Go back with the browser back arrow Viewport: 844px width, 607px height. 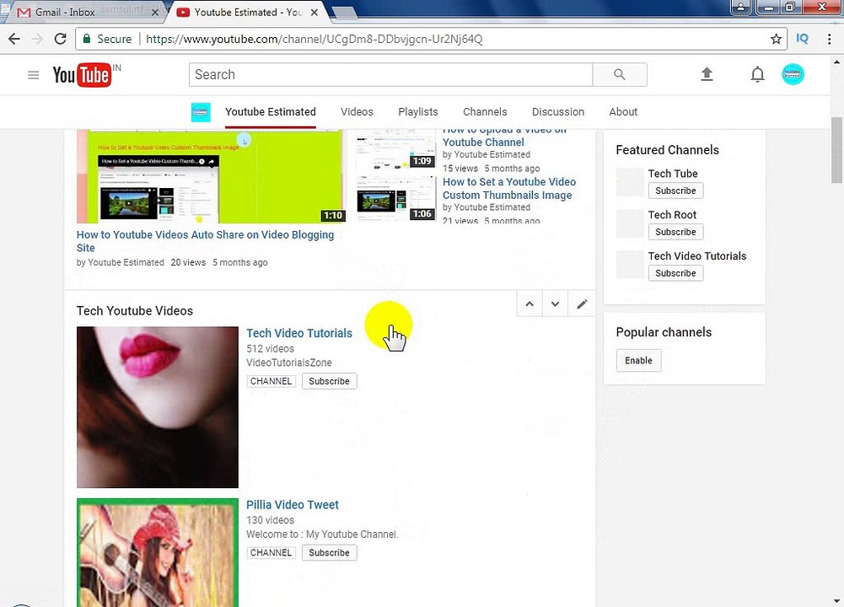click(14, 39)
